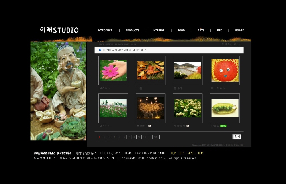
Task: Go to page 2 in pagination
Action: tap(104, 137)
